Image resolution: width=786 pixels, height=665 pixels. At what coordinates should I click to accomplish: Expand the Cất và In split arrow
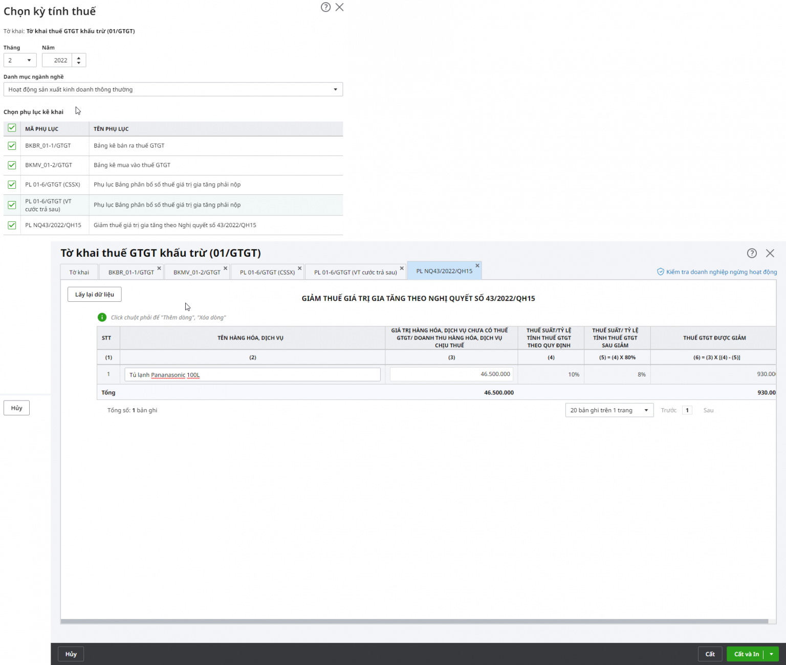pyautogui.click(x=771, y=654)
